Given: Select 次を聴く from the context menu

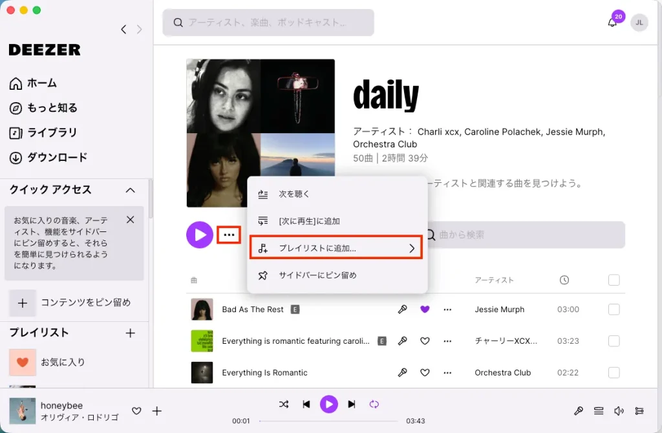Looking at the screenshot, I should [x=337, y=194].
